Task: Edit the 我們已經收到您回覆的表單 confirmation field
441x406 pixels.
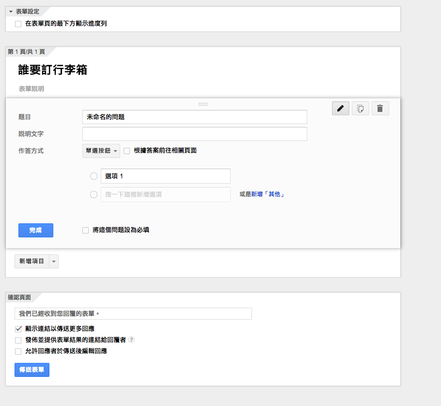Action: 133,313
